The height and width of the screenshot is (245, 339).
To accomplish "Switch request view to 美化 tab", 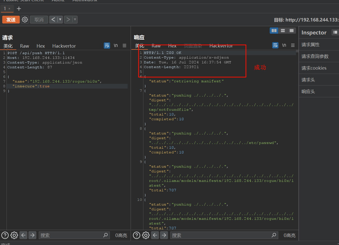I will click(8, 46).
